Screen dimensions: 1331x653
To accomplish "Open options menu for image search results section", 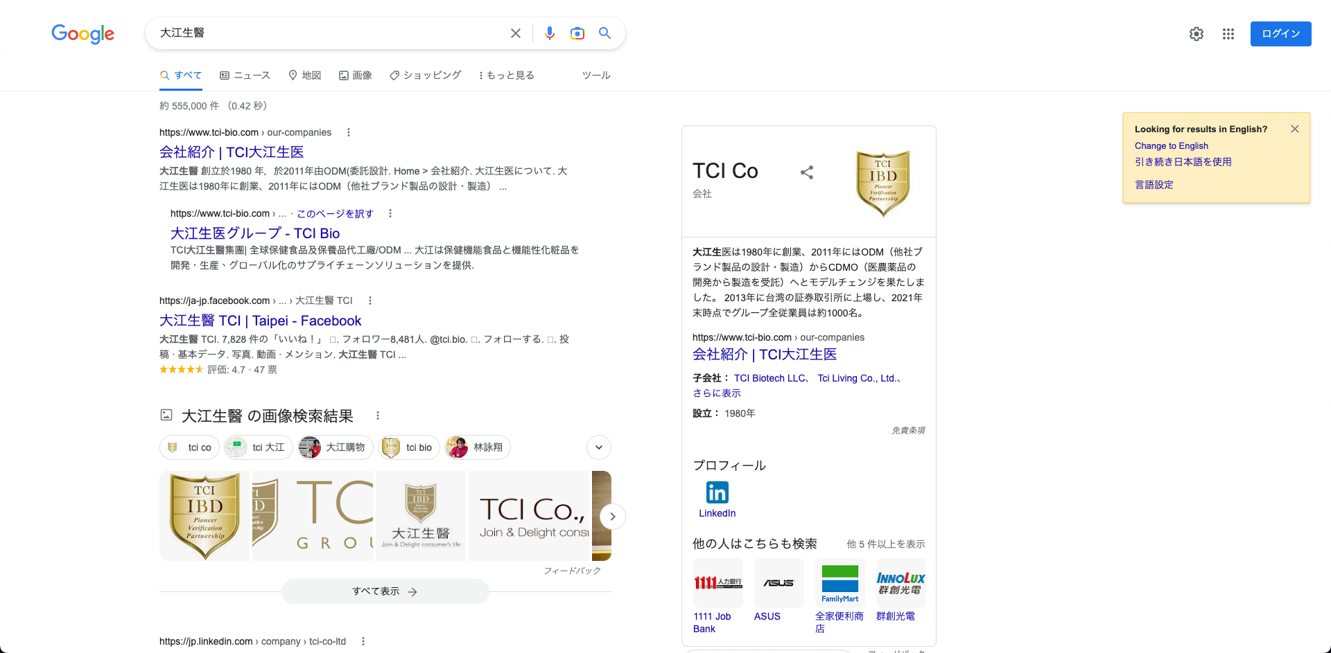I will (x=378, y=415).
